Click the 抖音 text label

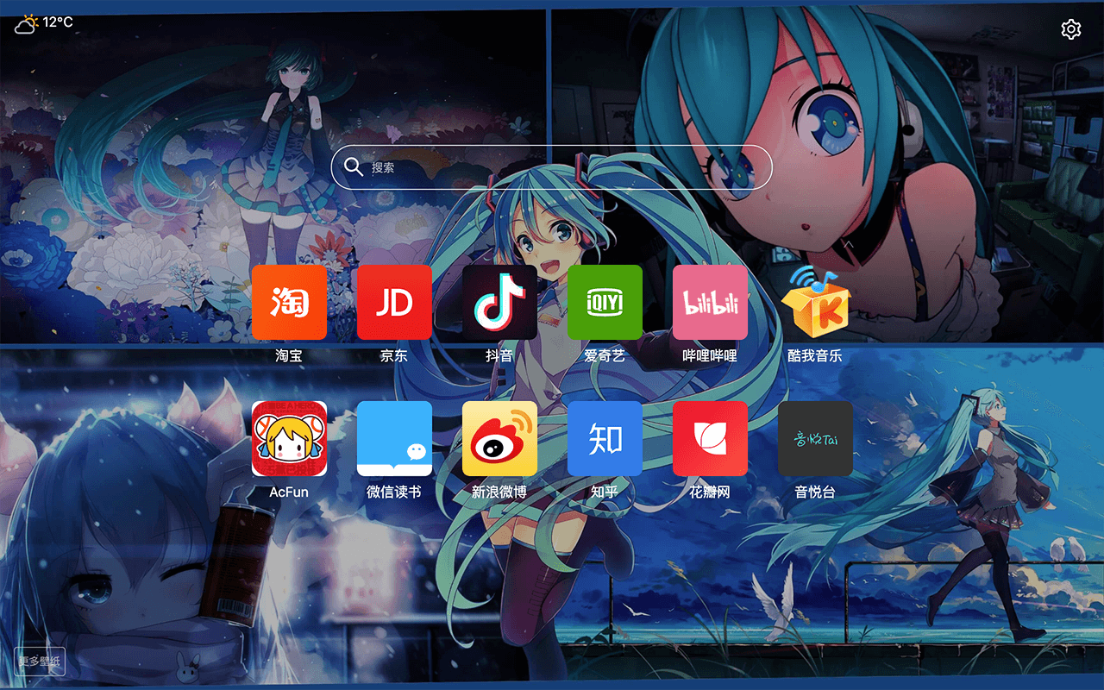pos(499,355)
